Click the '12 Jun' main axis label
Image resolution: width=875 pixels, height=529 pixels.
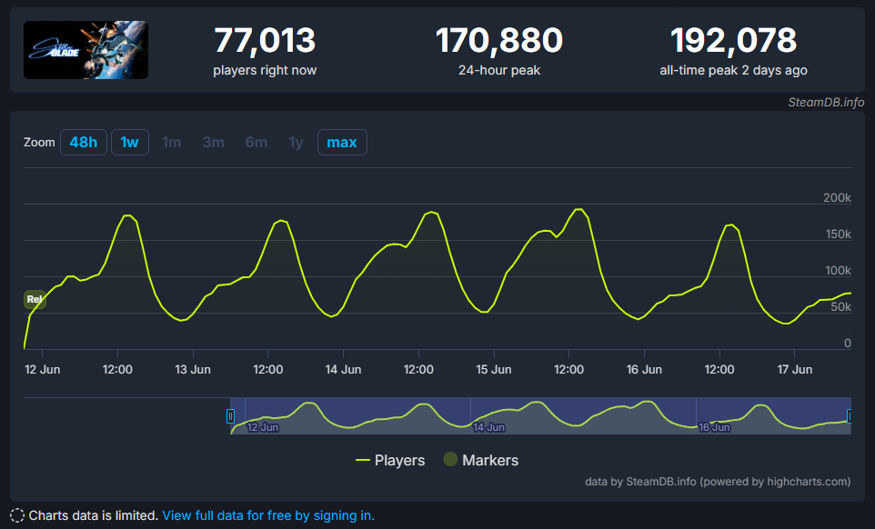(x=43, y=369)
